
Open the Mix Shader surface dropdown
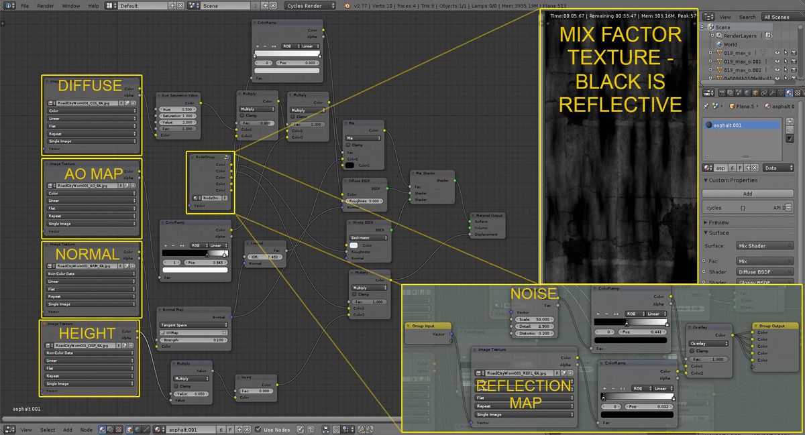(765, 246)
